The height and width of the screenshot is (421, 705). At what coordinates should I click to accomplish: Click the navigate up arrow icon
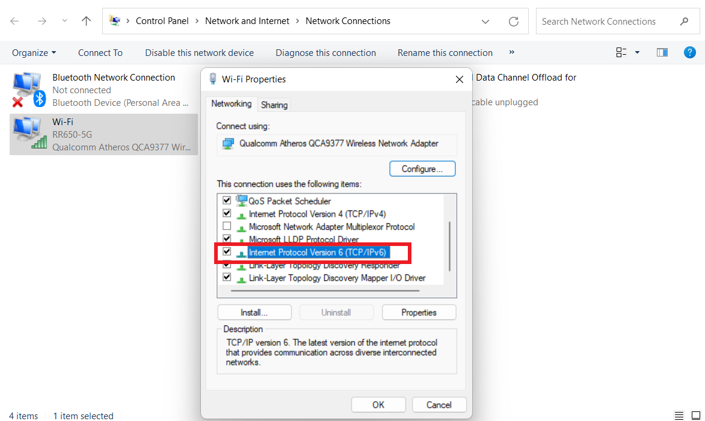[86, 20]
